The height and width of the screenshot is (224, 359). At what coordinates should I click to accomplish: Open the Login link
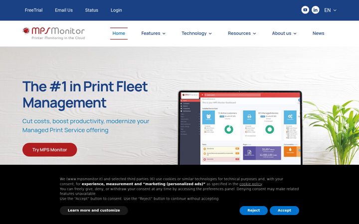pos(116,10)
